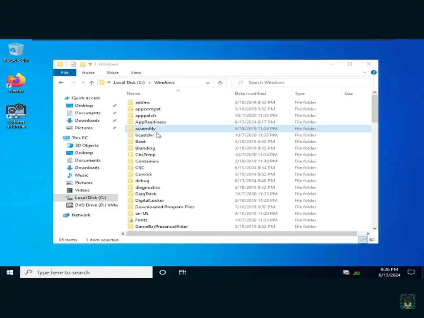The height and width of the screenshot is (318, 424).
Task: Open Cortana circle on taskbar
Action: [x=162, y=272]
